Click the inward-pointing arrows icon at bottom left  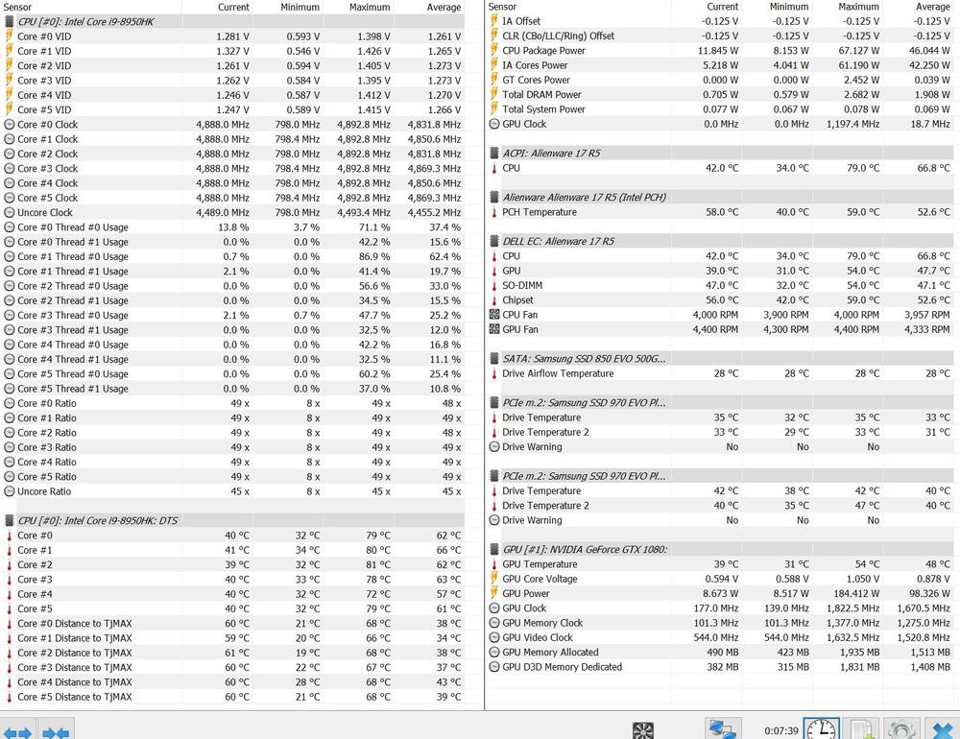click(56, 732)
